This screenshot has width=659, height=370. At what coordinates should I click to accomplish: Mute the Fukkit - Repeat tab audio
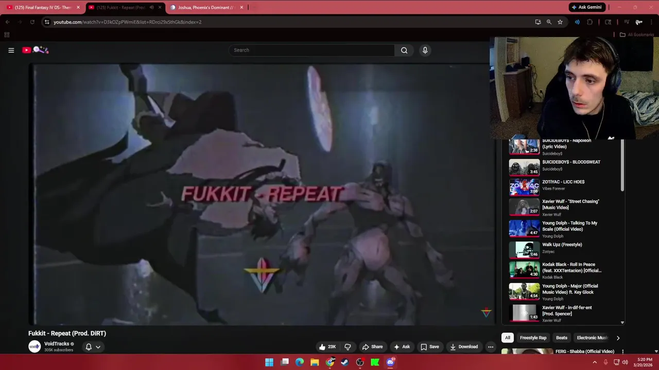pyautogui.click(x=151, y=7)
